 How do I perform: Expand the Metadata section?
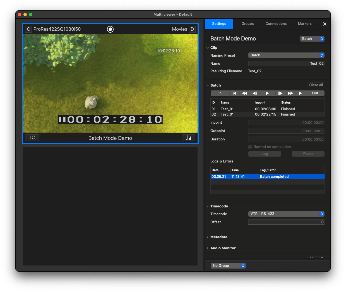click(208, 237)
